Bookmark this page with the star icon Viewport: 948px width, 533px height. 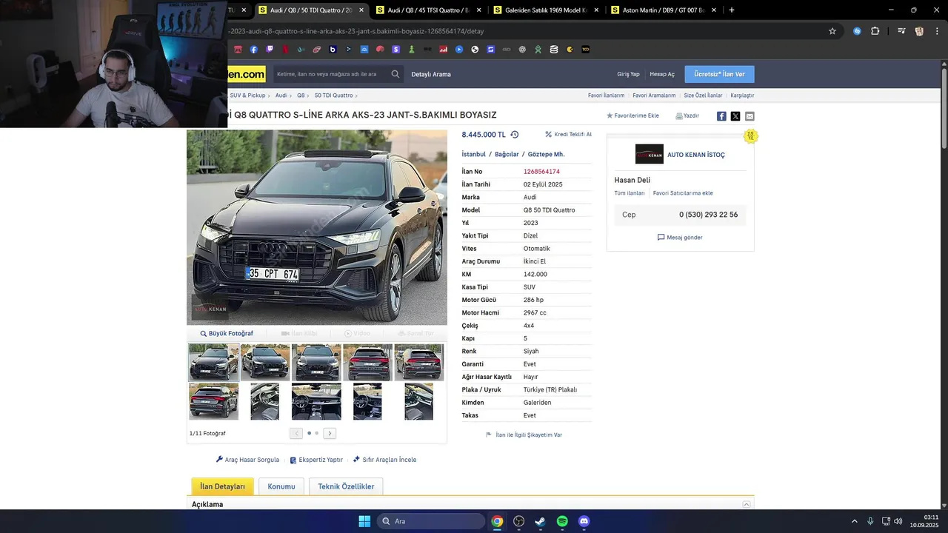(832, 31)
